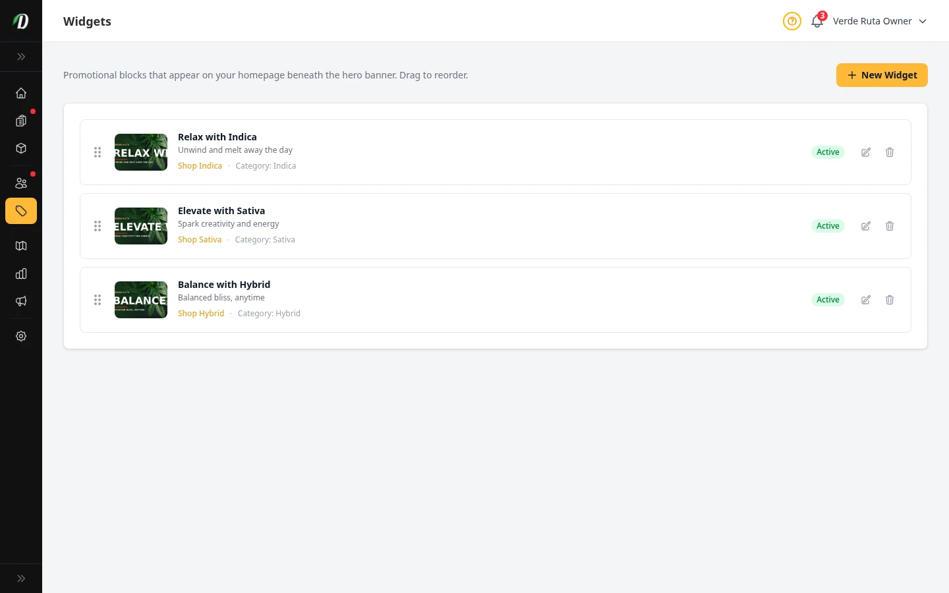Open the customers sidebar icon
The image size is (949, 593).
click(21, 183)
